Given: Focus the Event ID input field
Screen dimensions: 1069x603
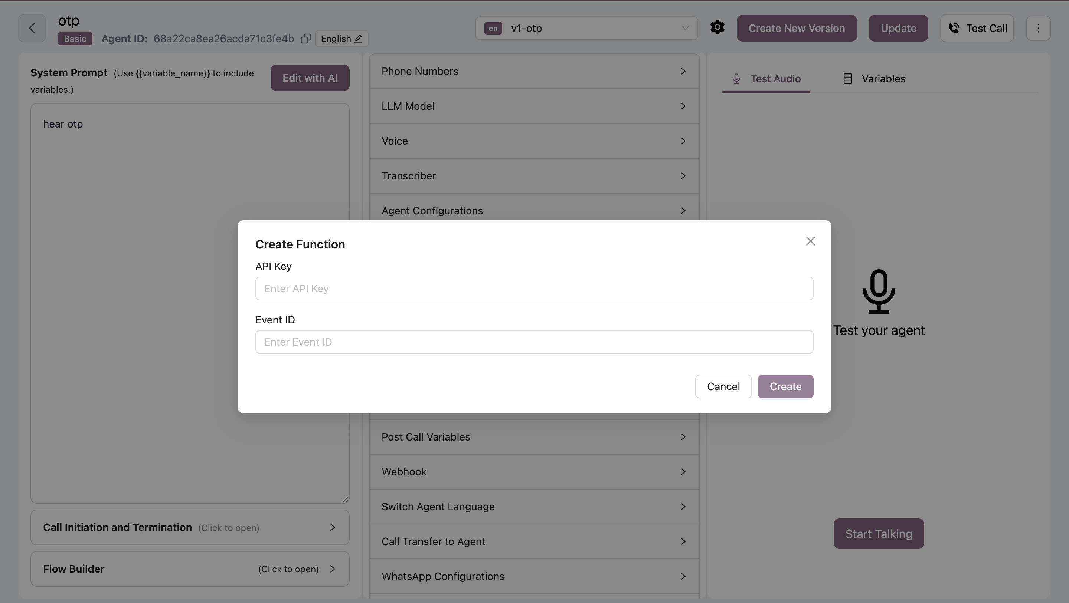Looking at the screenshot, I should (534, 342).
